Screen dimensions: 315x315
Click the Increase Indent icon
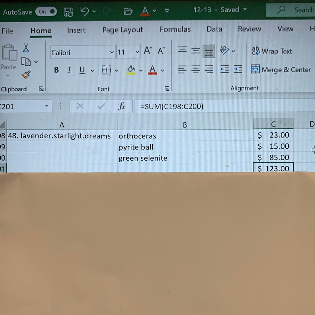[x=238, y=69]
